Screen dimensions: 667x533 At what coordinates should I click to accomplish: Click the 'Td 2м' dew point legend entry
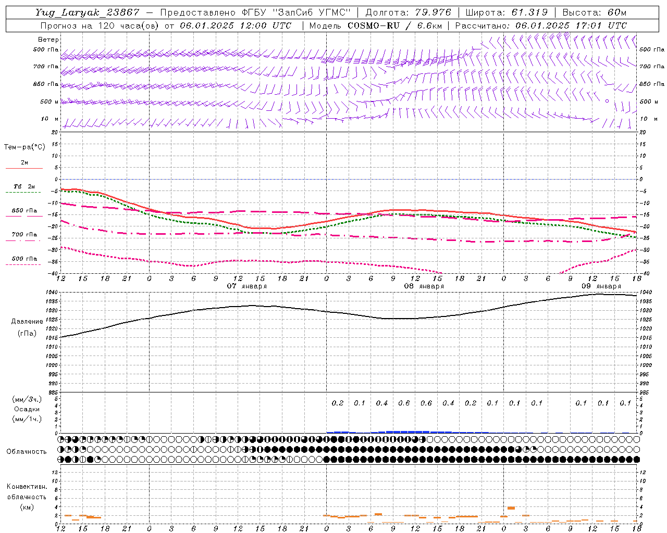(x=24, y=186)
